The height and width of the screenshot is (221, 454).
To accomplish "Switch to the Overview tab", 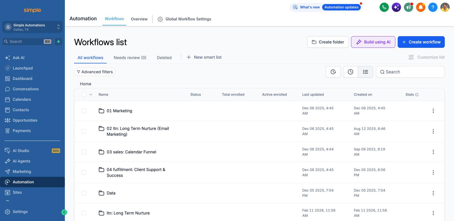I will click(x=139, y=19).
